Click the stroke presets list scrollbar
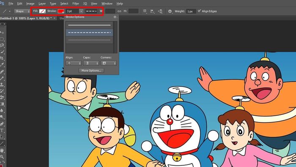The image size is (296, 167). (x=115, y=37)
